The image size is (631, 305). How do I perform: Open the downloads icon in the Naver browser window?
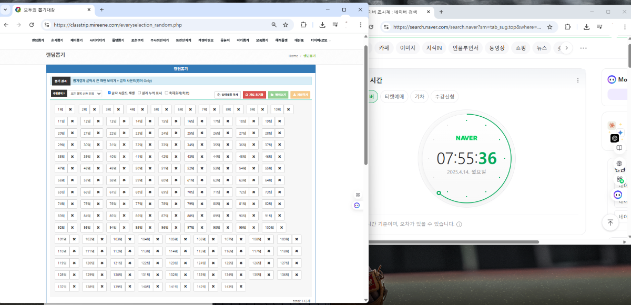[586, 27]
